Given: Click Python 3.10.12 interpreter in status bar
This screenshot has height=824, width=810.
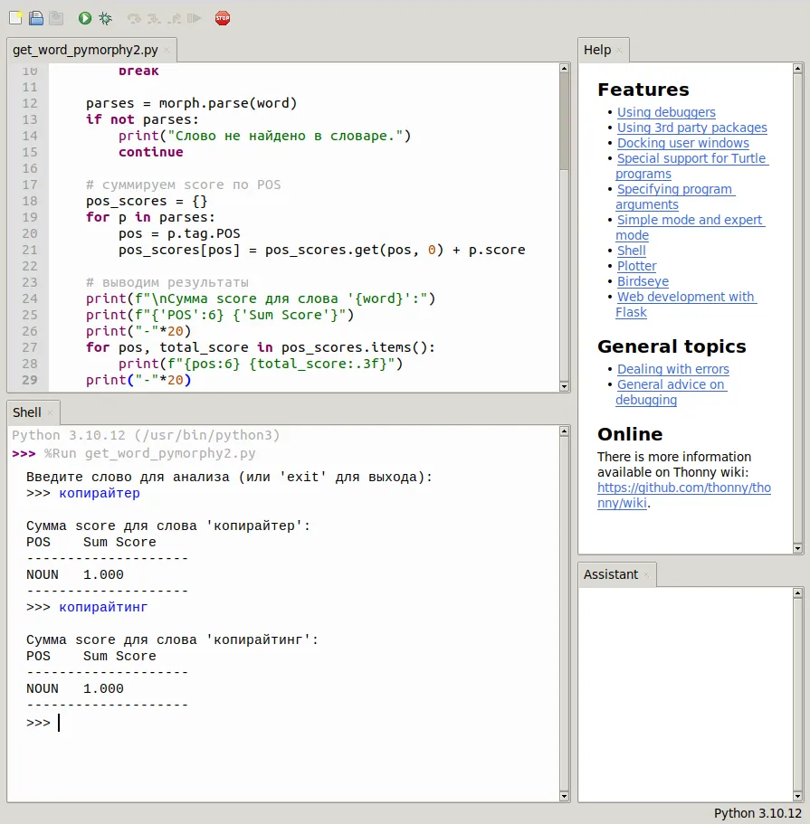Looking at the screenshot, I should [758, 813].
